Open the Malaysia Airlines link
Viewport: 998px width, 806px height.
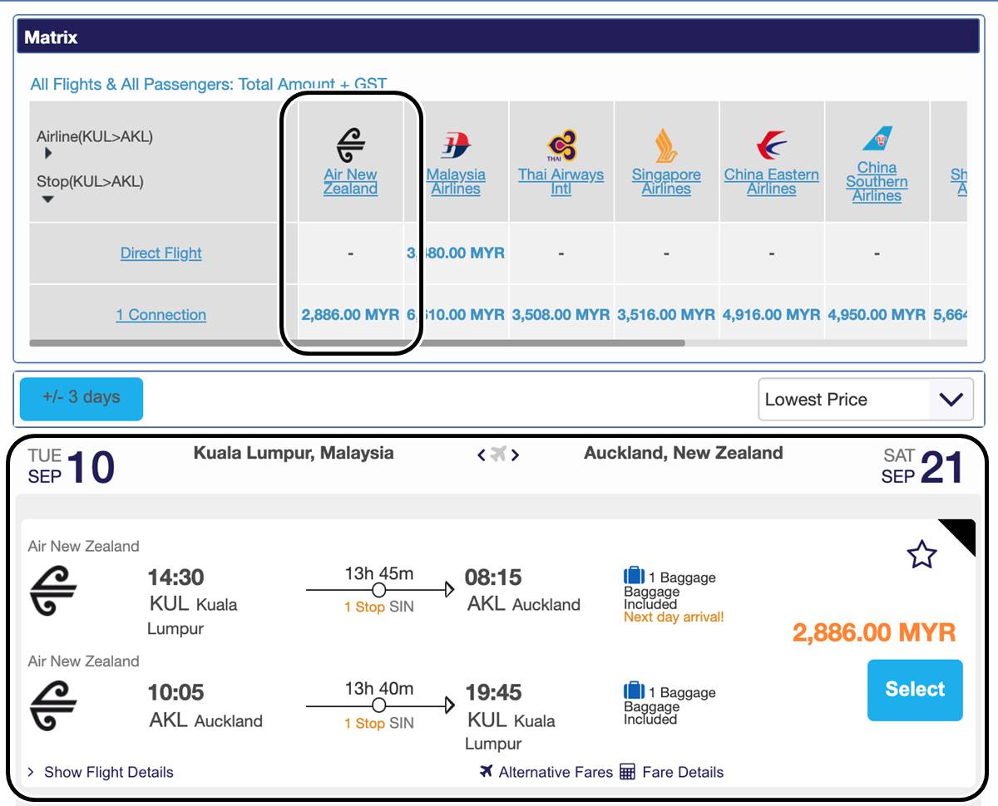coord(456,182)
